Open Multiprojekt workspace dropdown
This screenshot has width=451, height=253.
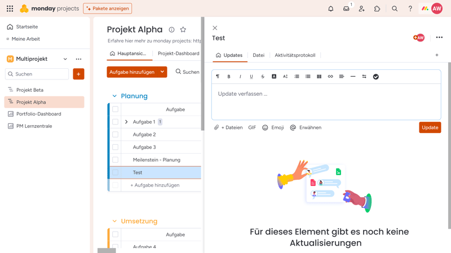point(65,59)
